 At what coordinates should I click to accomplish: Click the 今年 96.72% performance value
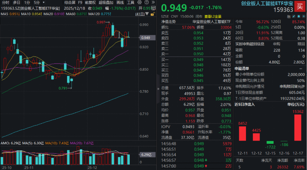263,22
